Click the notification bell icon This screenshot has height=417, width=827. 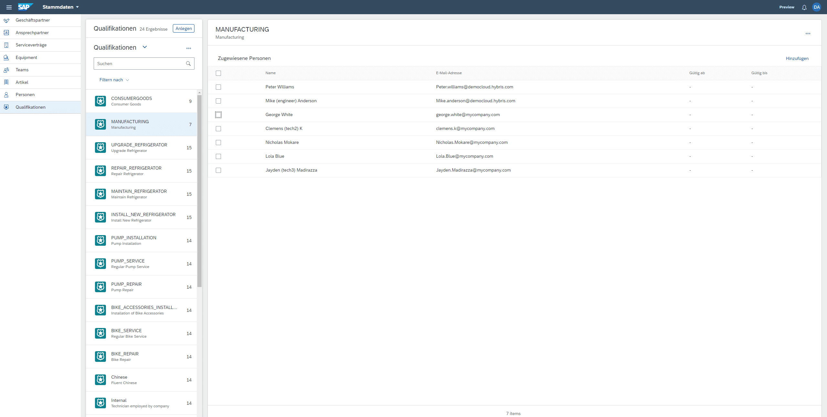pos(804,7)
